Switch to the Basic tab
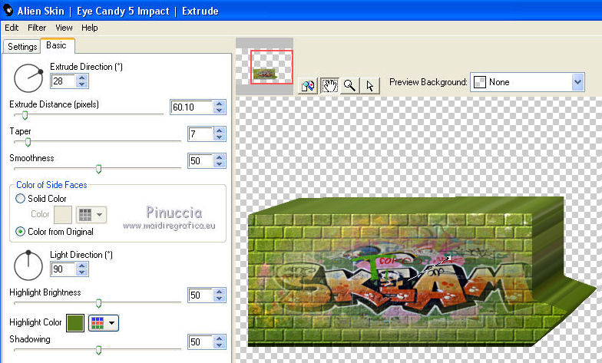The height and width of the screenshot is (363, 602). point(57,45)
